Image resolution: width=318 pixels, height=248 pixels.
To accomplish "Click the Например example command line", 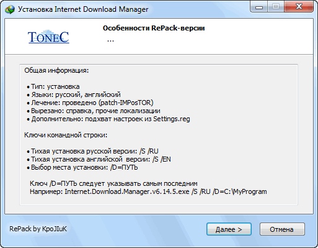I will coord(148,191).
